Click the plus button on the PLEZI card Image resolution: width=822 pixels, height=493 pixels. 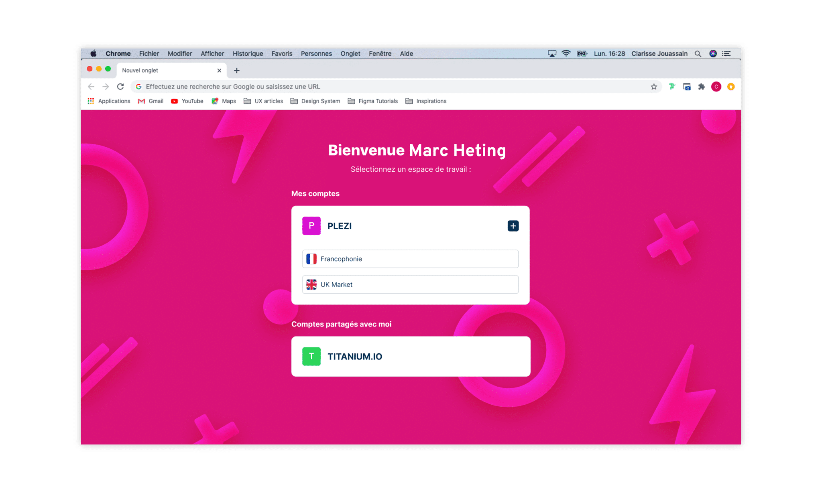pyautogui.click(x=513, y=226)
